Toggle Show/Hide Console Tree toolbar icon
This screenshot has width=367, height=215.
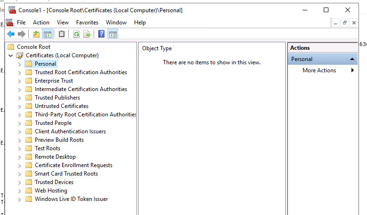point(47,34)
